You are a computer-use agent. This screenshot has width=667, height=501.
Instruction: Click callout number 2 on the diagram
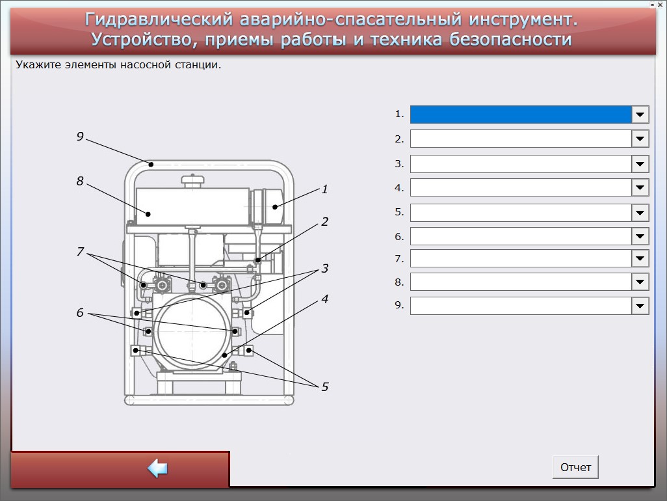[x=324, y=223]
